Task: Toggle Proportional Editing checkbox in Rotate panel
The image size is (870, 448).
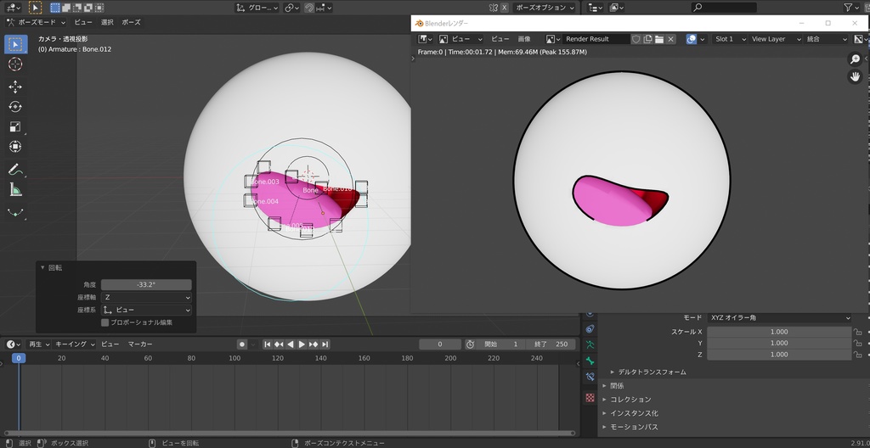Action: click(x=105, y=322)
